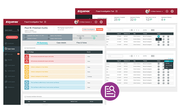The height and width of the screenshot is (111, 181).
Task: Collapse the Fraud Assessments section
Action: 25,48
